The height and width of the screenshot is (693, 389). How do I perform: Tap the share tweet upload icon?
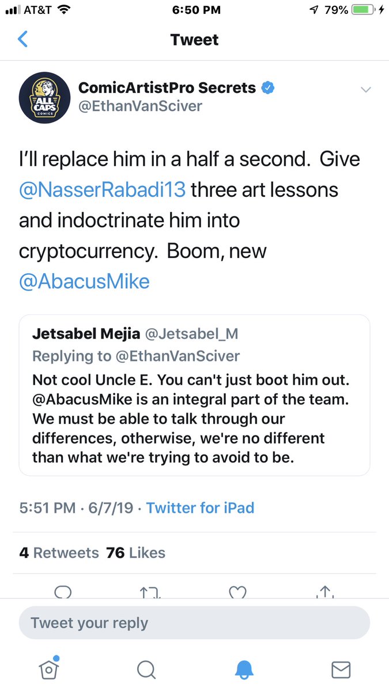click(x=325, y=593)
